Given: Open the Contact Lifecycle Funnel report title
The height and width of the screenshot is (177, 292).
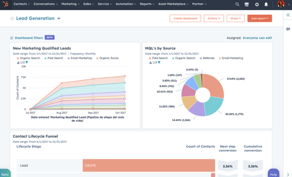Looking at the screenshot, I should click(x=36, y=136).
